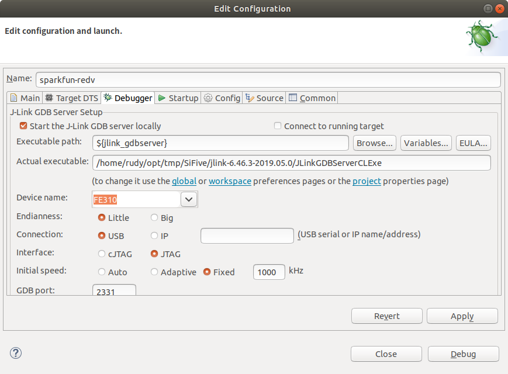Image resolution: width=508 pixels, height=374 pixels.
Task: Select Big endianness radio button
Action: [154, 218]
